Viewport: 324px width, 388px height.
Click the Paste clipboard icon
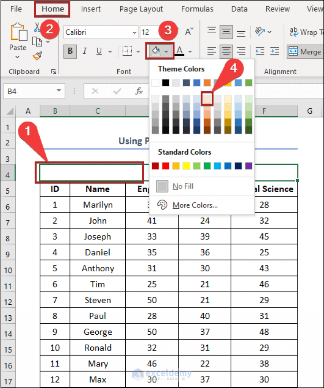19,32
